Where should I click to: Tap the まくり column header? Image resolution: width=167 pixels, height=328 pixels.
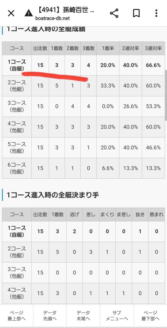[x=107, y=214]
